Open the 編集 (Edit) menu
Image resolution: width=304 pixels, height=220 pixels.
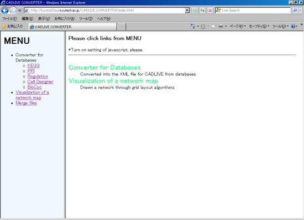tap(27, 19)
